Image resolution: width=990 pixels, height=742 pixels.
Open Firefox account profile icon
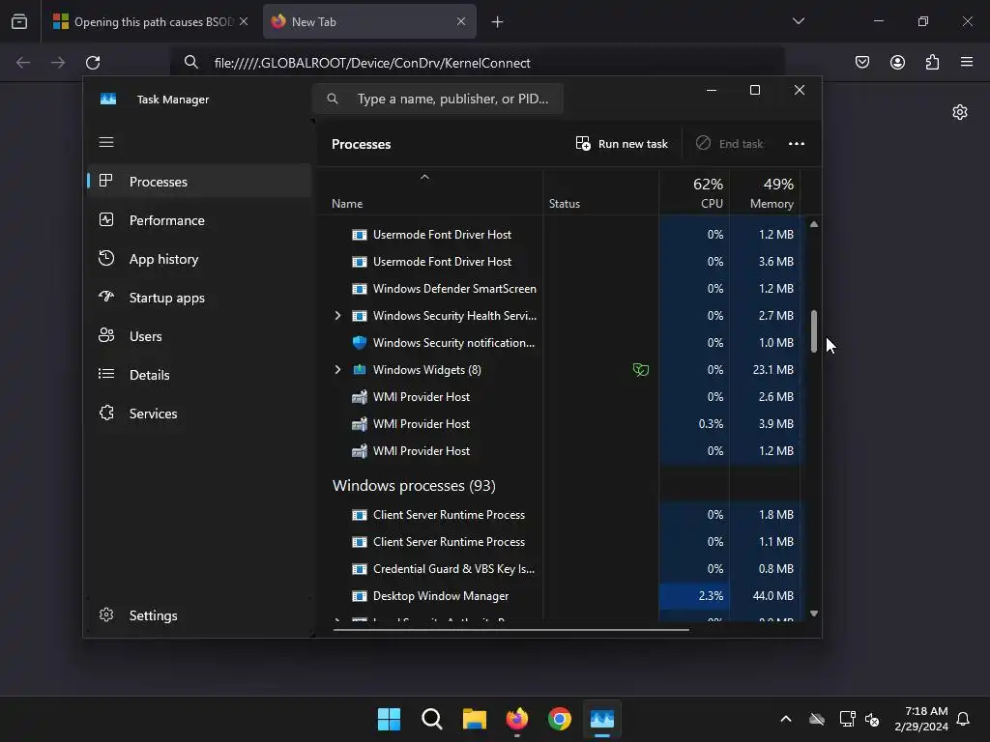[897, 62]
